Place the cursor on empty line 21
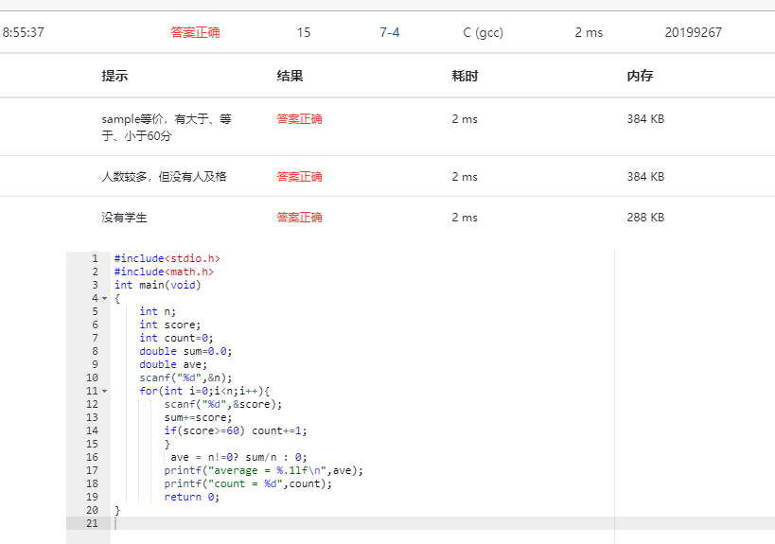Screen dimensions: 775x544 (x=284, y=523)
